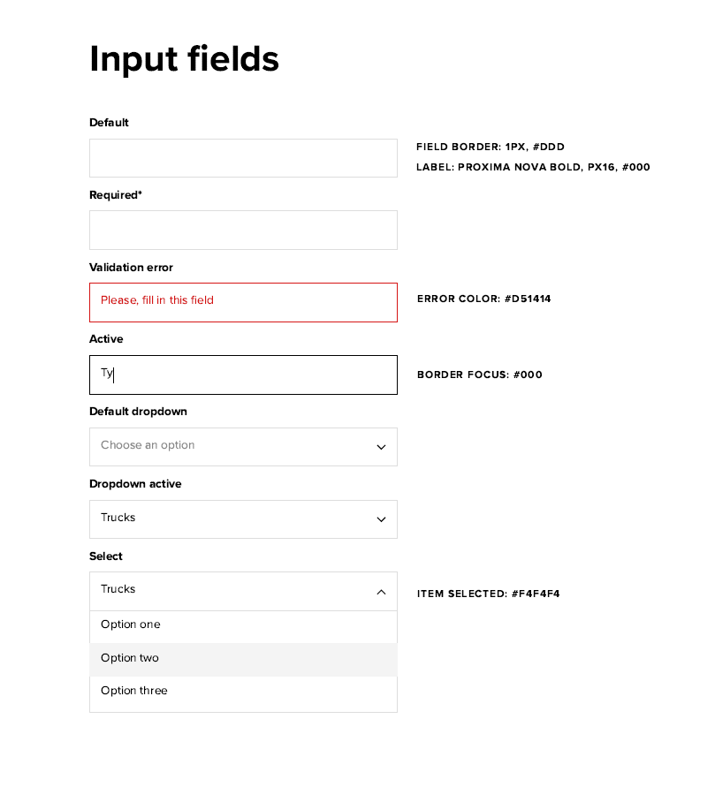Select 'Option one' from the list
Screen dimensions: 715x787
(131, 624)
